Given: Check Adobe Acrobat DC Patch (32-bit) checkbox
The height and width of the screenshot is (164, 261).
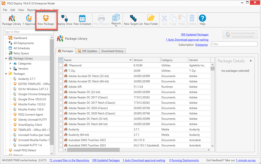Looking at the screenshot, I should pyautogui.click(x=61, y=76).
